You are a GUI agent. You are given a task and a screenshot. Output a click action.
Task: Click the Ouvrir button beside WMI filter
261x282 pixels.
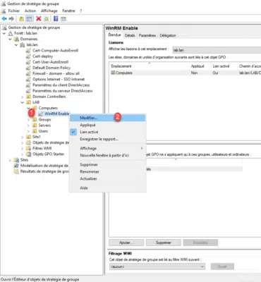pyautogui.click(x=222, y=266)
